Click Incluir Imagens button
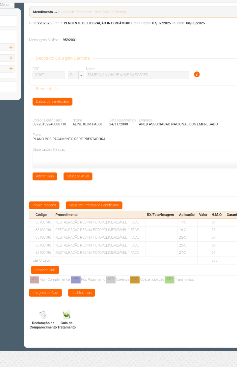The width and height of the screenshot is (237, 367). (44, 205)
